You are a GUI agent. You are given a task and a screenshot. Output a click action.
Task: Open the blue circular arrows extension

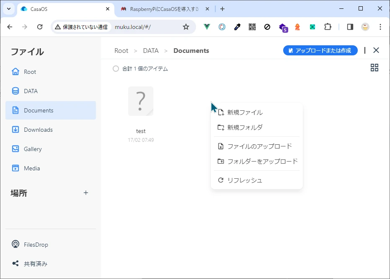pos(222,27)
